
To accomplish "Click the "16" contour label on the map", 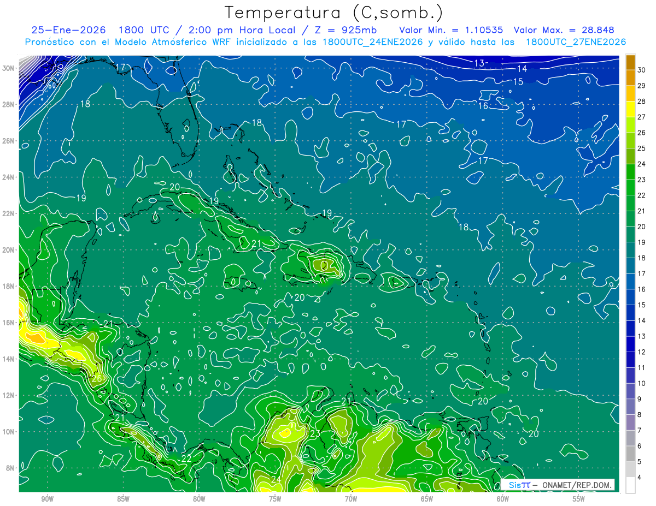I will click(x=483, y=106).
